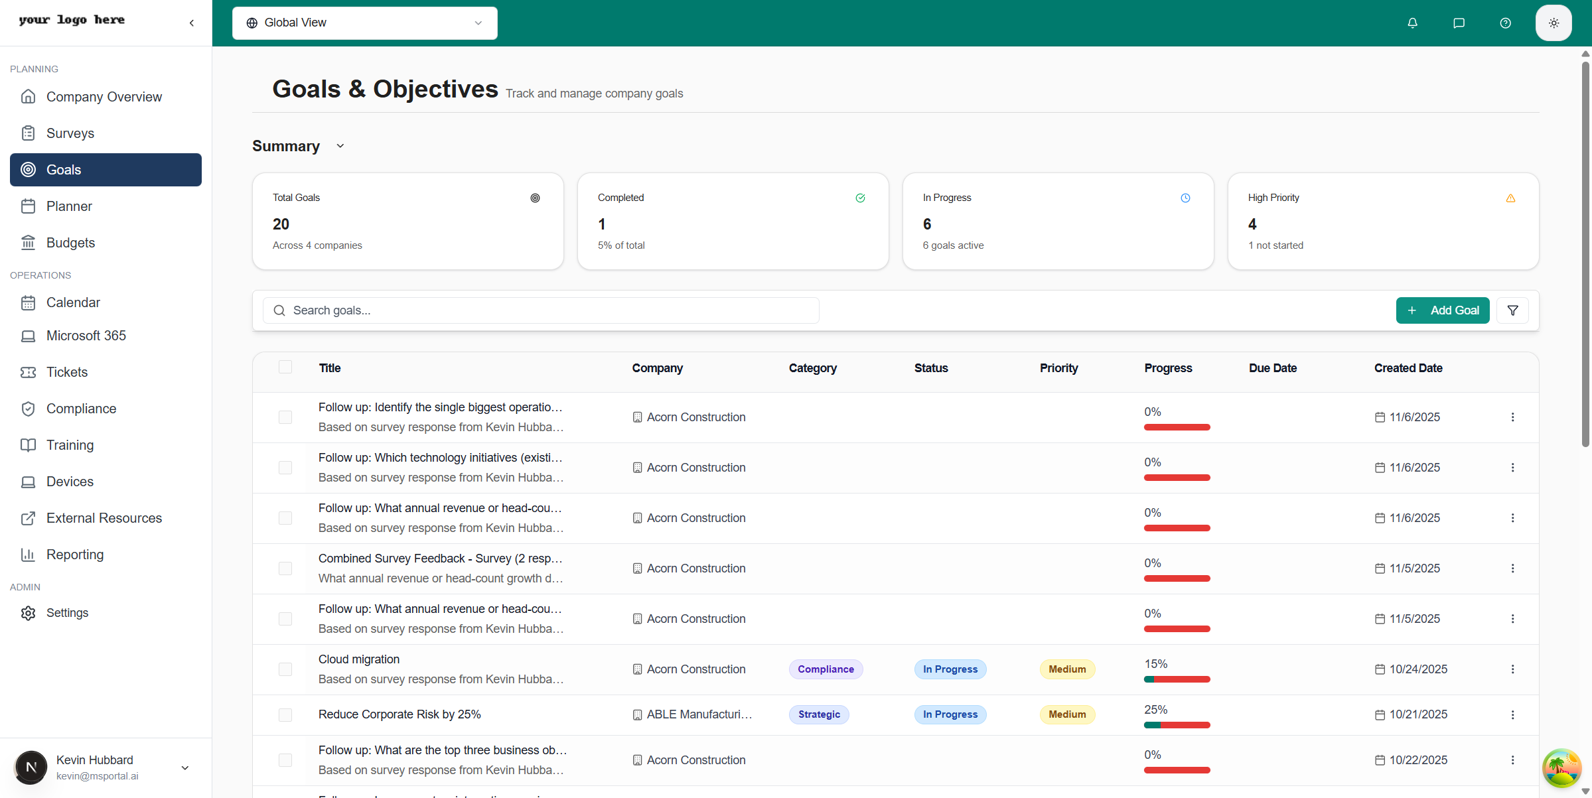Viewport: 1592px width, 798px height.
Task: Click the Cloud migration progress bar
Action: (1176, 679)
